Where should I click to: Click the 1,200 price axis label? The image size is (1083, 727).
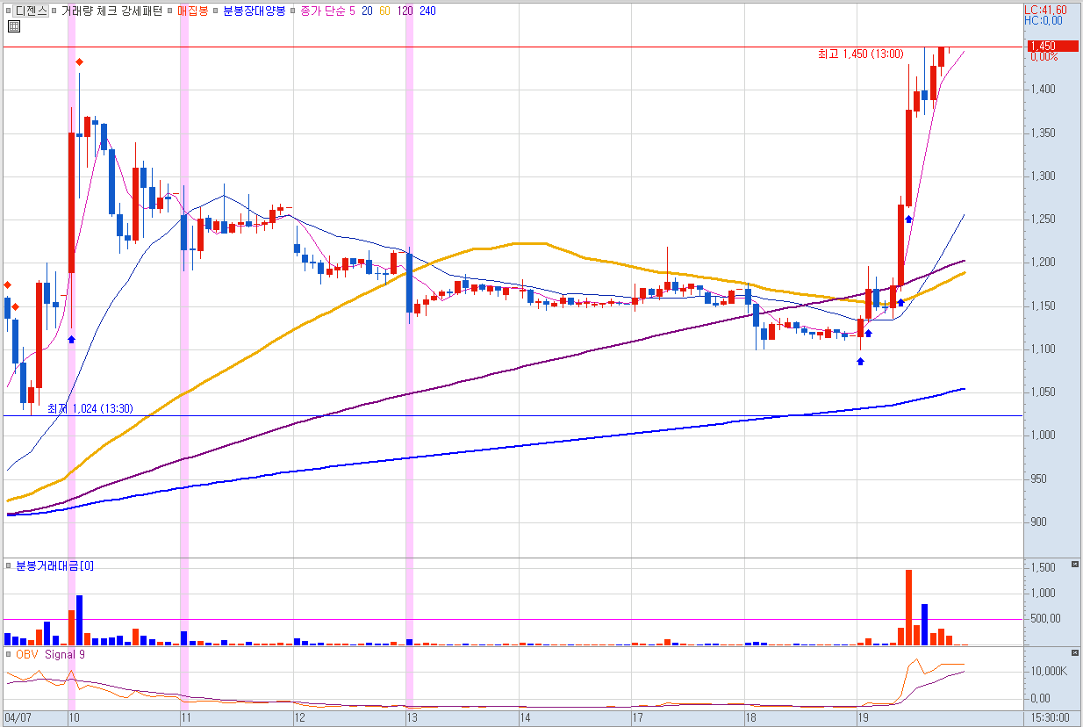tap(1043, 263)
